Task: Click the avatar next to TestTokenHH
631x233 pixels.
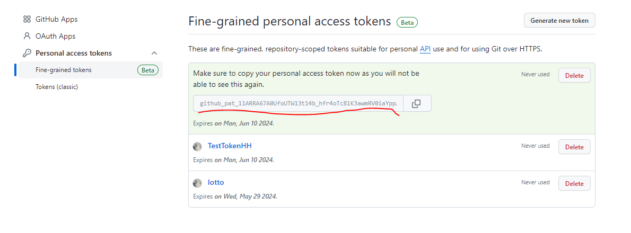Action: point(197,146)
